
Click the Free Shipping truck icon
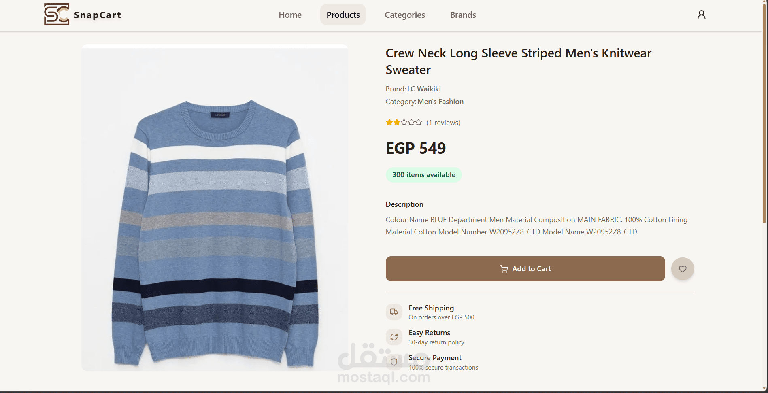394,312
